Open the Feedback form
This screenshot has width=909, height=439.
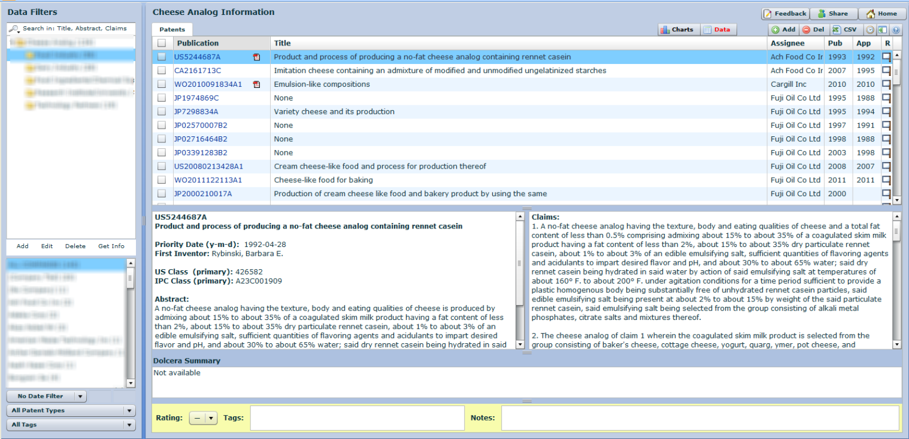[x=785, y=14]
